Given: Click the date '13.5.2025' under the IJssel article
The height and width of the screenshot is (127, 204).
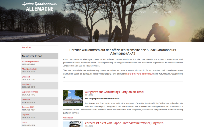Looking at the screenshot, I should coord(89,95).
